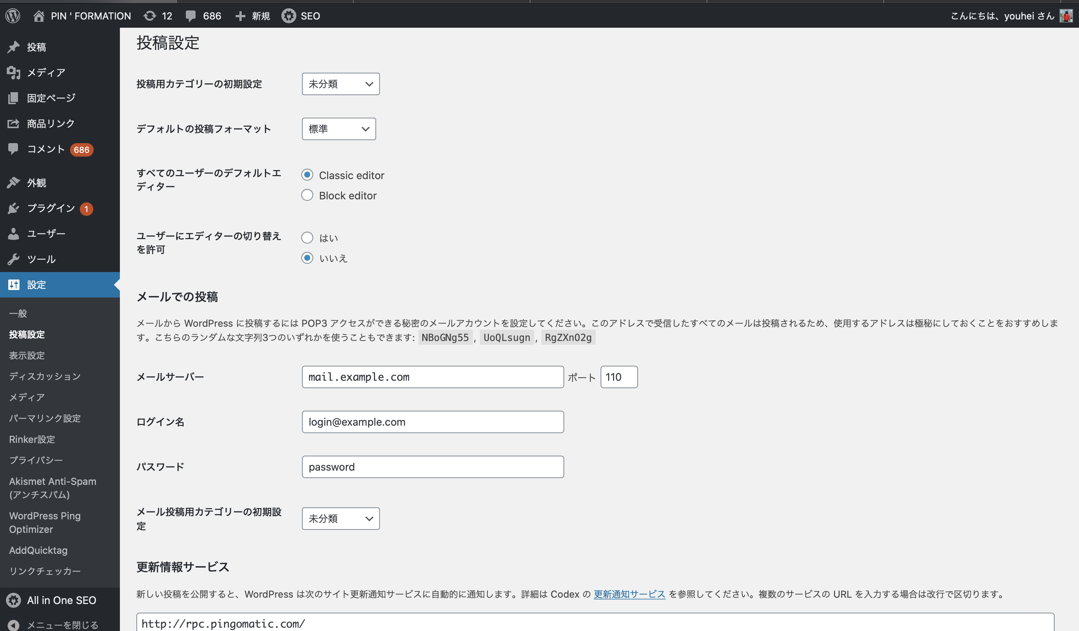Click the ツール wrench icon
Viewport: 1079px width, 631px height.
tap(14, 259)
